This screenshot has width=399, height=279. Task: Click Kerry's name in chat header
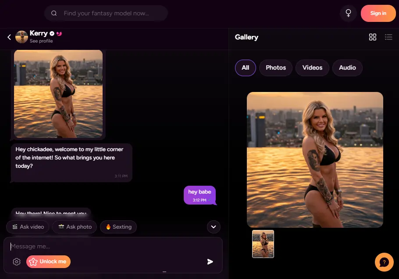39,33
